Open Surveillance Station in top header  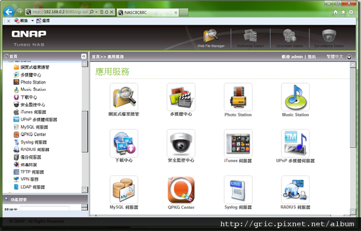[329, 38]
